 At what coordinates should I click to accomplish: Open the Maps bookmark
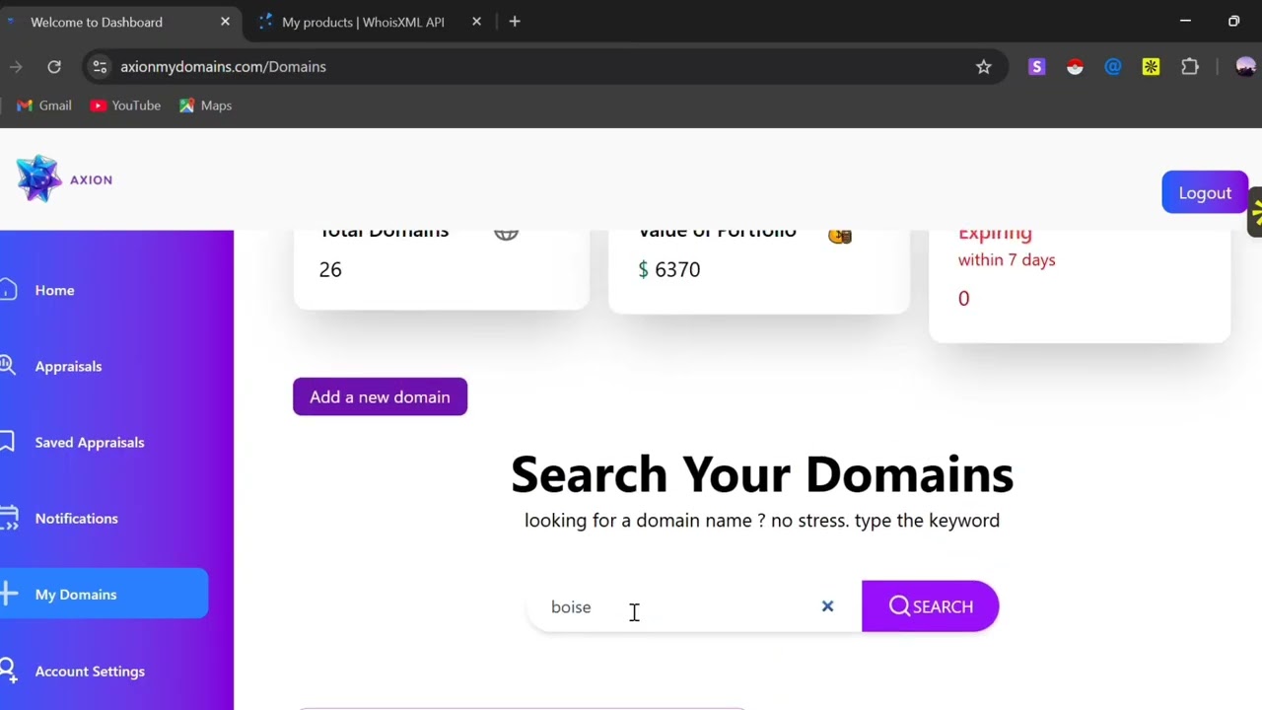[206, 106]
